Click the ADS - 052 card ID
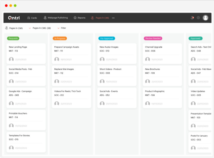This screenshot has height=158, width=214. [104, 95]
